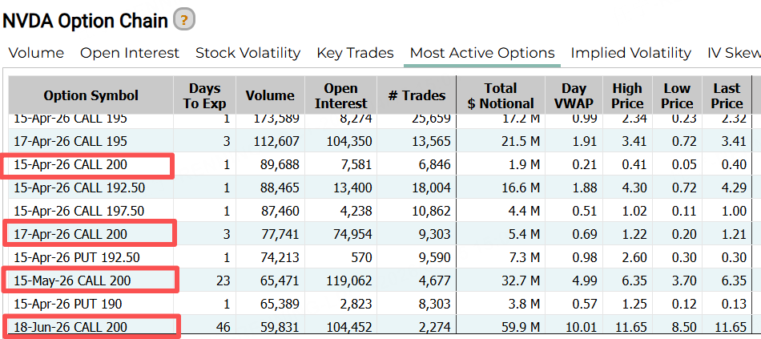Click the help question mark icon
This screenshot has height=339, width=761.
point(184,20)
